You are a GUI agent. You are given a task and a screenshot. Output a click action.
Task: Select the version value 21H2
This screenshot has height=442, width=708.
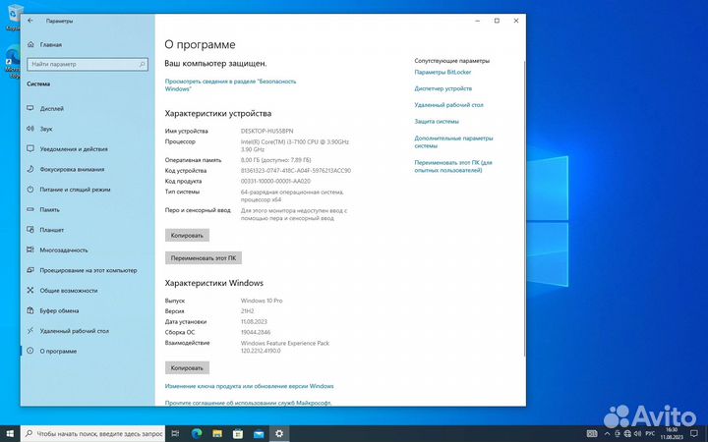248,311
